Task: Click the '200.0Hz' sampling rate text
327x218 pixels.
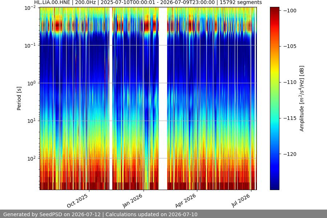Action: pyautogui.click(x=86, y=3)
